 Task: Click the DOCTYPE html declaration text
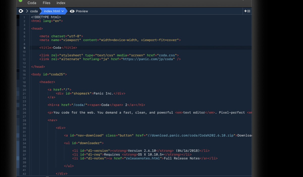point(46,17)
